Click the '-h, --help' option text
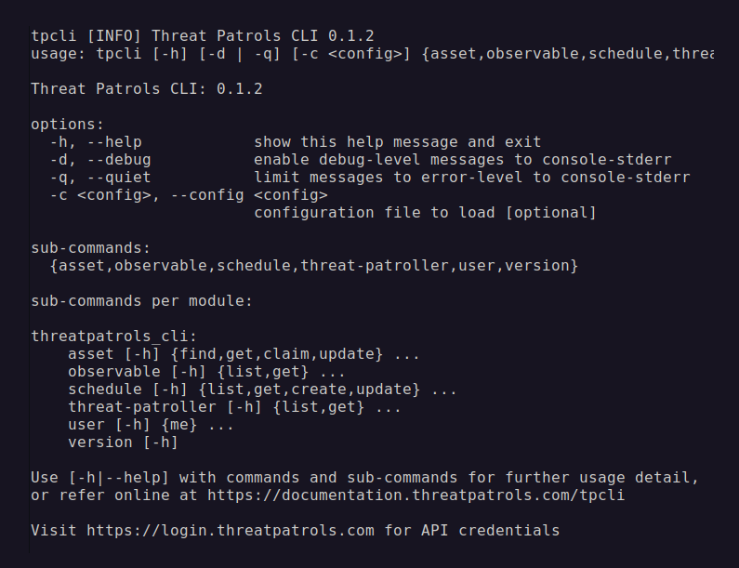Viewport: 739px width, 568px height. 96,142
